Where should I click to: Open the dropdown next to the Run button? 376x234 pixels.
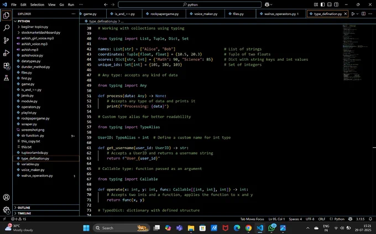pos(357,14)
